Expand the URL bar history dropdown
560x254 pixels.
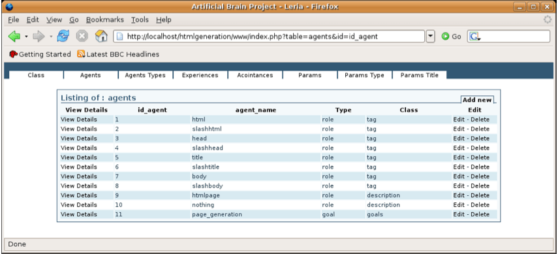(430, 37)
